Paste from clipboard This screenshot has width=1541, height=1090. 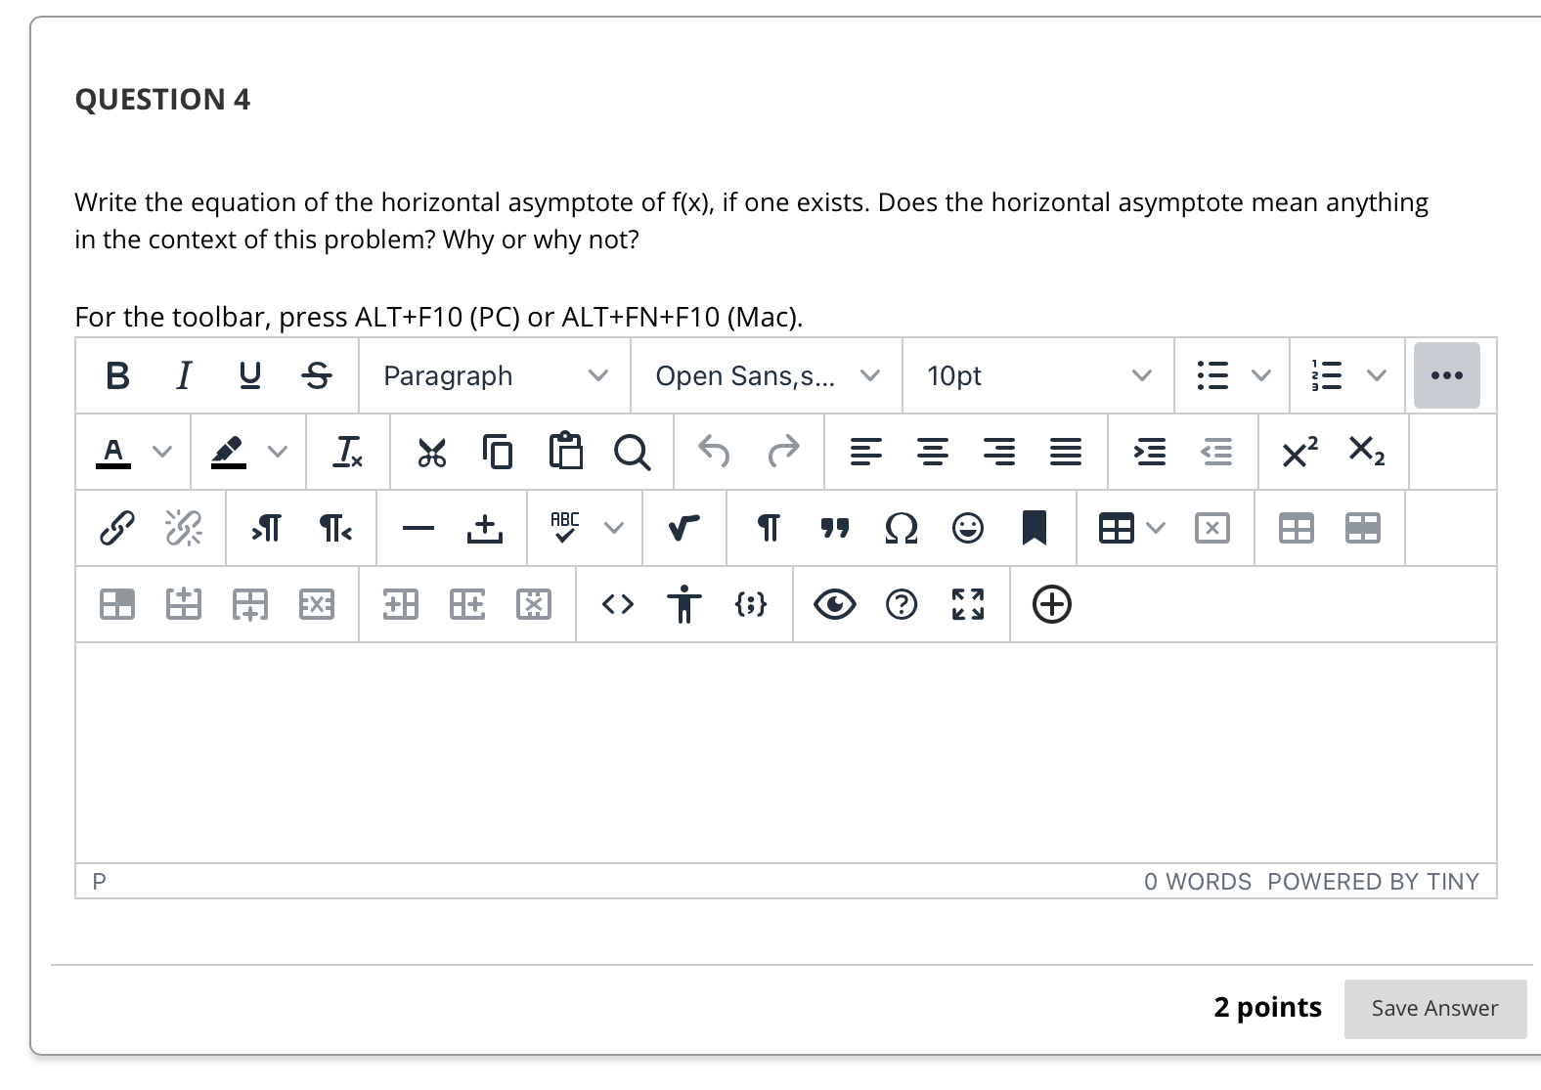pyautogui.click(x=565, y=452)
